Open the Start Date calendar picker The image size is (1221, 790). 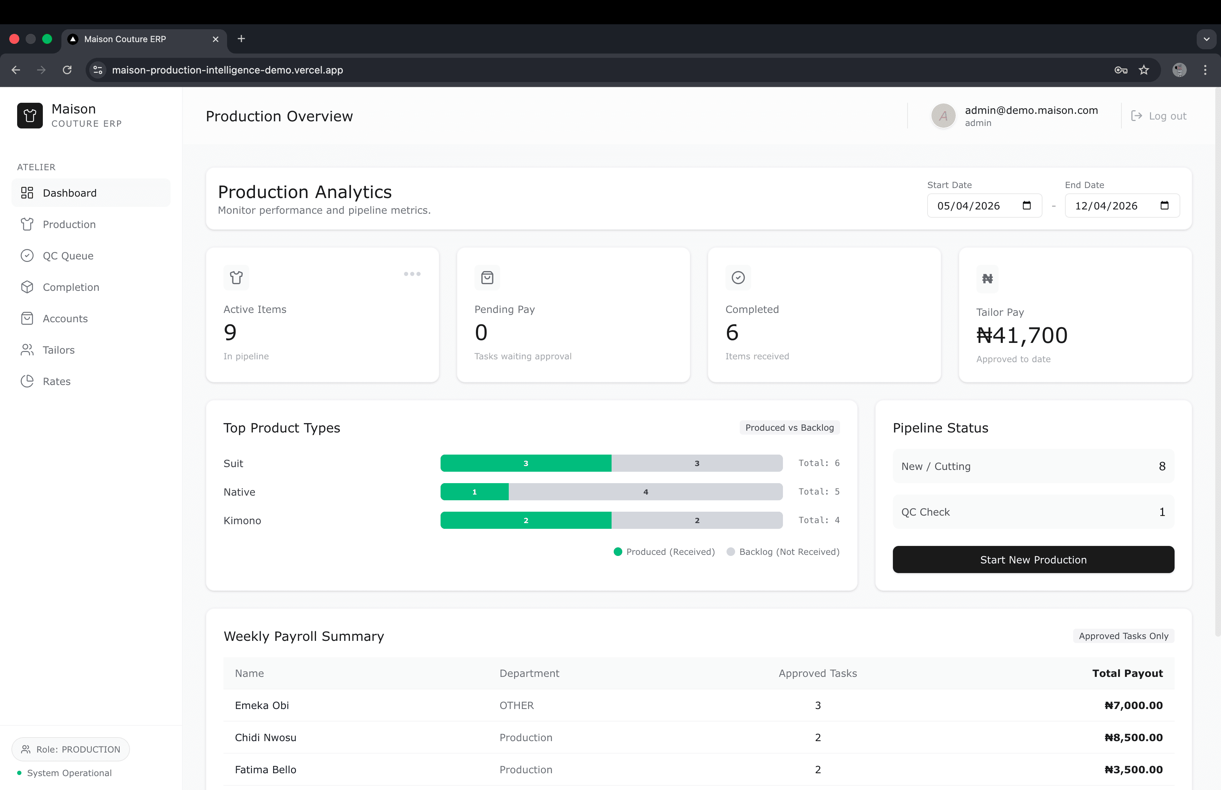(1026, 206)
